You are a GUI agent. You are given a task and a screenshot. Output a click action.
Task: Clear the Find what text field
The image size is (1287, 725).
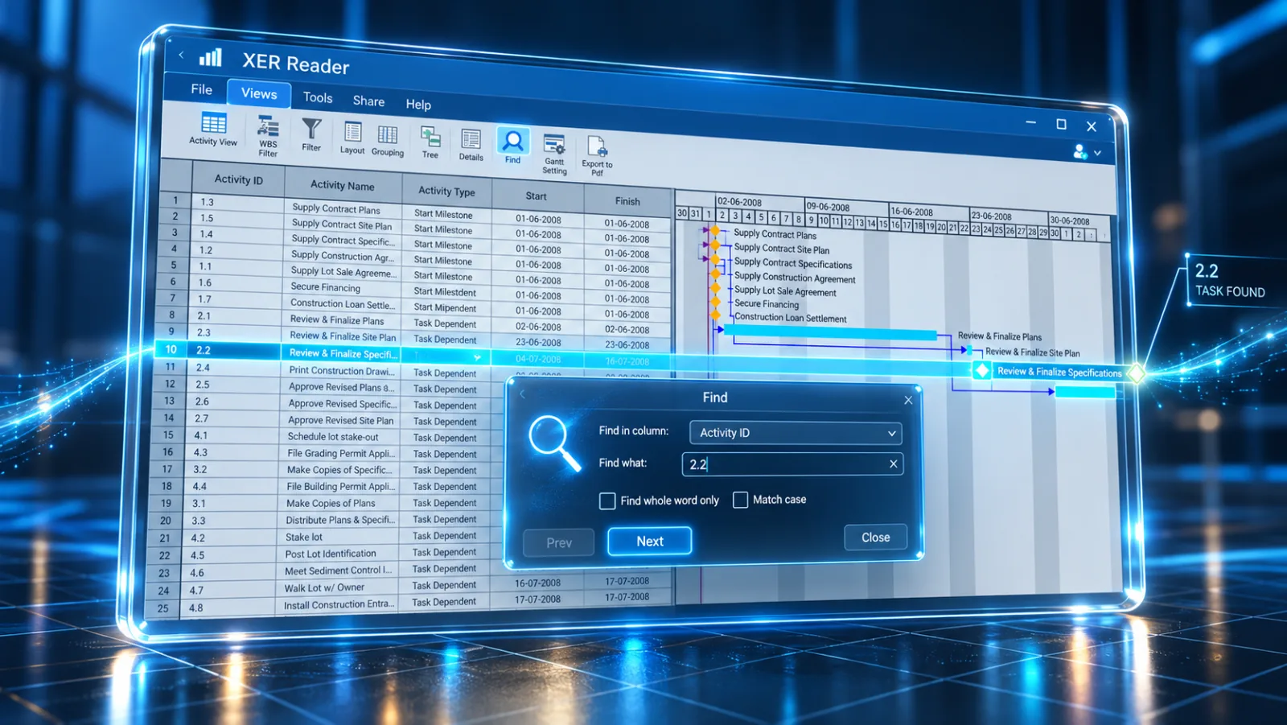coord(893,463)
